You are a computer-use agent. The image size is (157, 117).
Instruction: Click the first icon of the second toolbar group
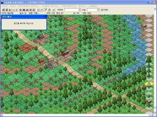click(x=21, y=10)
